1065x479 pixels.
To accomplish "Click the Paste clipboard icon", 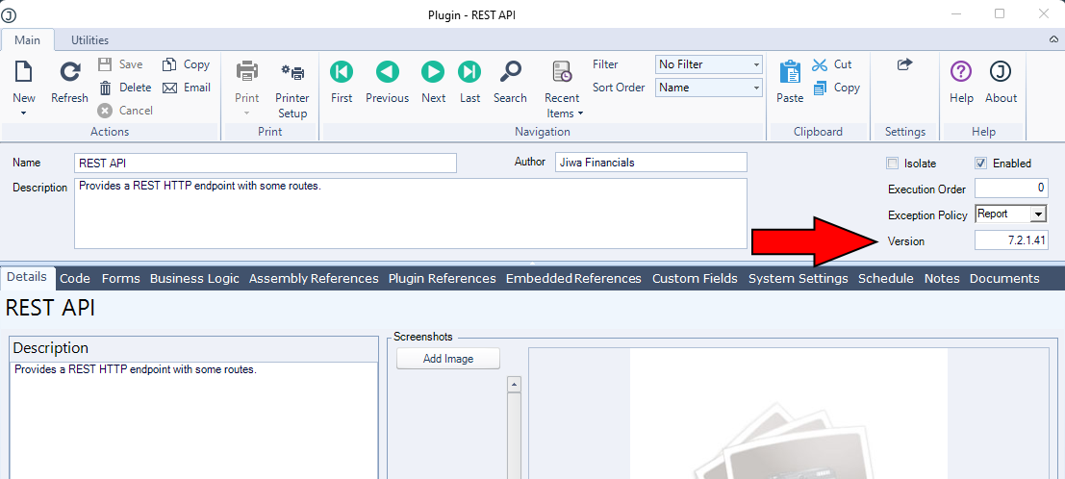I will click(x=790, y=73).
